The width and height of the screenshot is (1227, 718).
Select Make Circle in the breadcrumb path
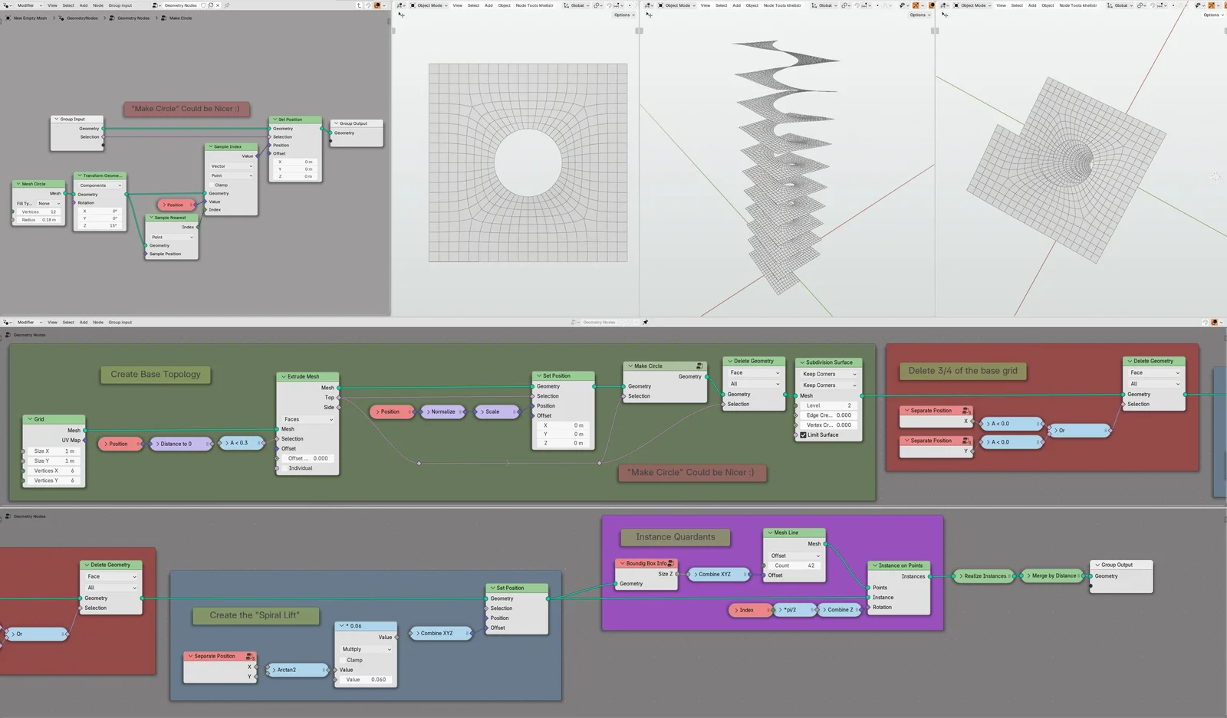click(x=179, y=18)
